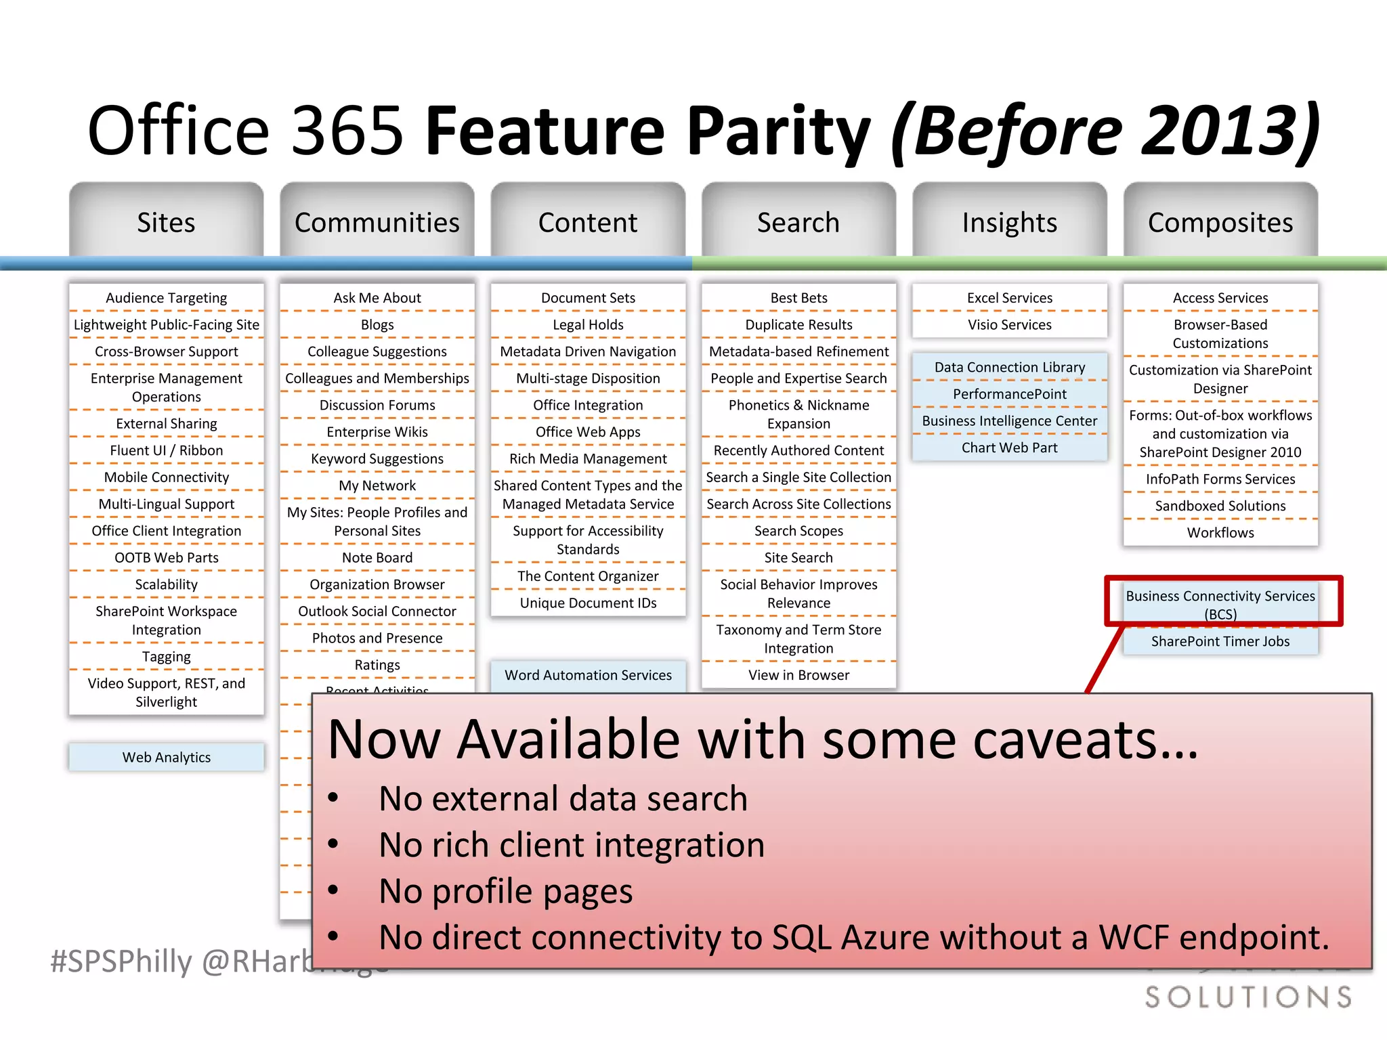Click Legal Holds
The width and height of the screenshot is (1387, 1040).
(x=588, y=325)
